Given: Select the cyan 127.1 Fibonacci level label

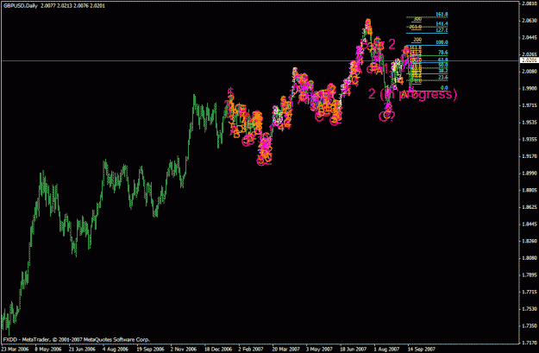Looking at the screenshot, I should (442, 30).
